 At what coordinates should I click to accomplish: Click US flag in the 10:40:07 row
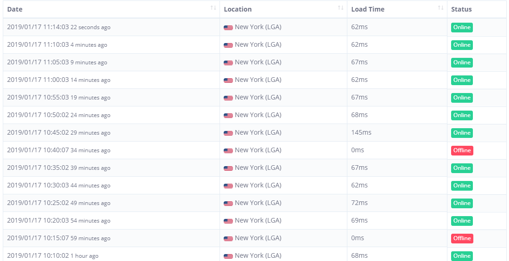[228, 151]
